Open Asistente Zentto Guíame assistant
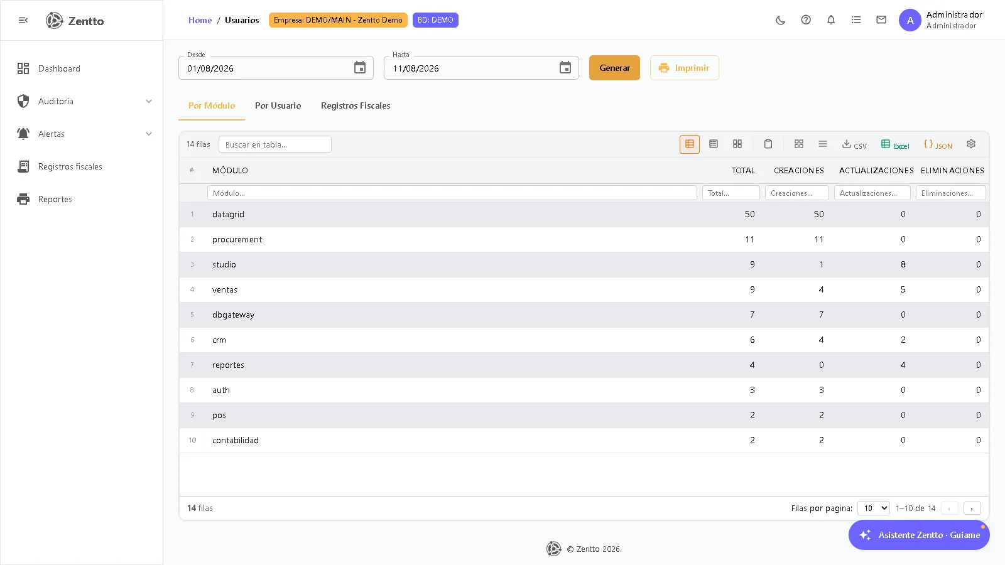1005x565 pixels. click(x=919, y=535)
